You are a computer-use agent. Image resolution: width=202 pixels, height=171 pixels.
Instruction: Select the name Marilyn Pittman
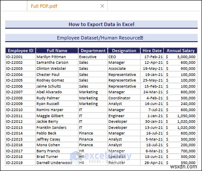51,57
